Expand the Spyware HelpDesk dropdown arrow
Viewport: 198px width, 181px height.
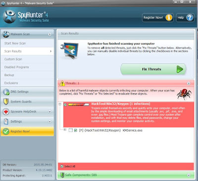point(49,112)
